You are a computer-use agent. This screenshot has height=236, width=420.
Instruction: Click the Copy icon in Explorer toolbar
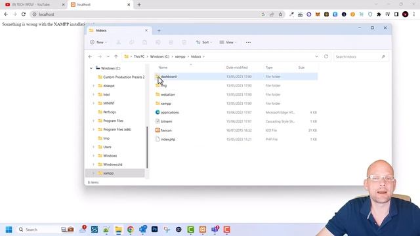pyautogui.click(x=131, y=42)
